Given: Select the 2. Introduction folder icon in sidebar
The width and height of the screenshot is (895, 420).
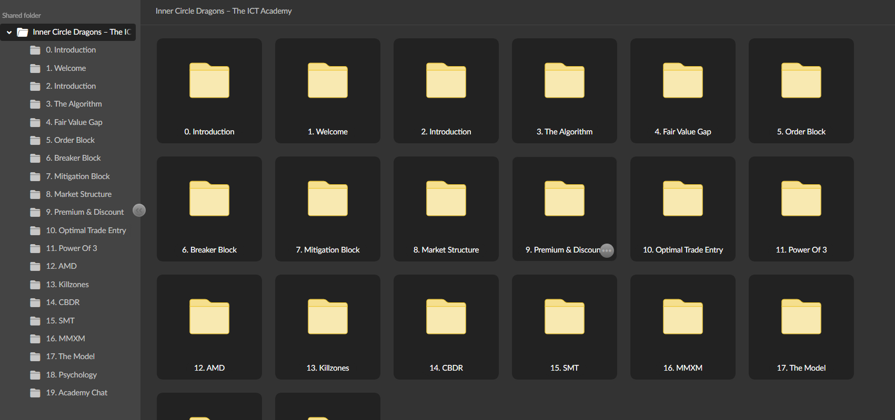Looking at the screenshot, I should (x=35, y=86).
